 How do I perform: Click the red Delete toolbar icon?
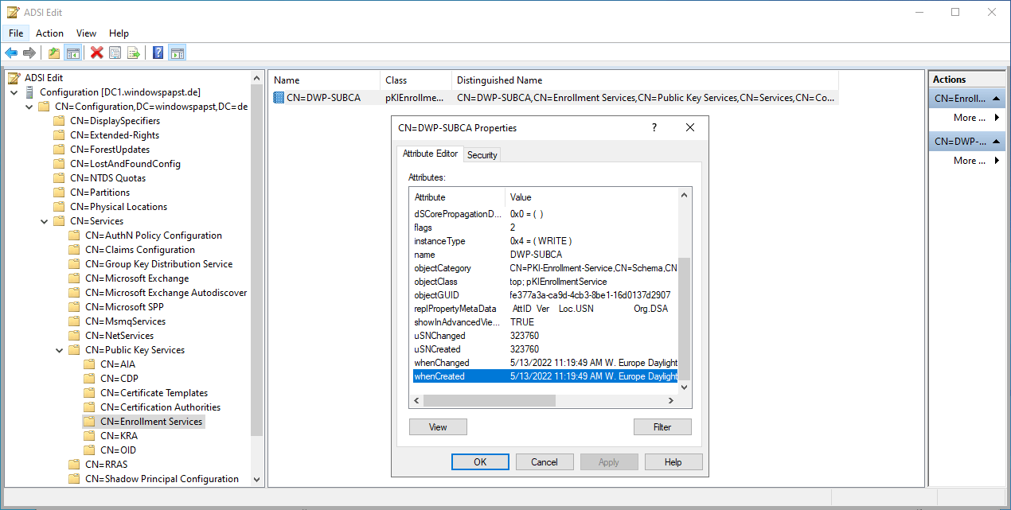coord(97,53)
